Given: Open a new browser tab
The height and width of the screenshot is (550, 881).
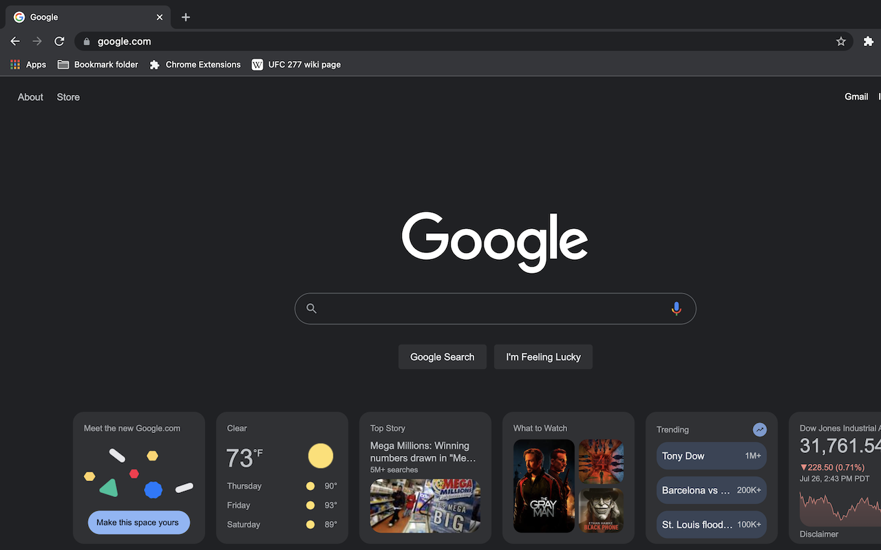Looking at the screenshot, I should point(185,16).
